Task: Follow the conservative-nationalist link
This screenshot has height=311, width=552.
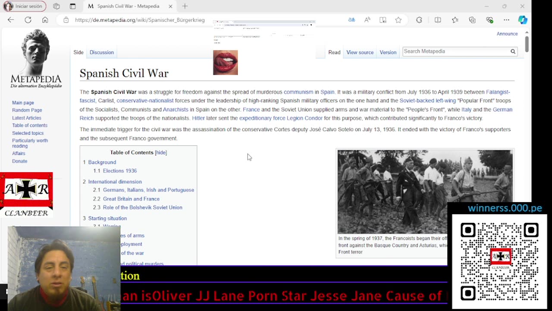Action: [145, 101]
